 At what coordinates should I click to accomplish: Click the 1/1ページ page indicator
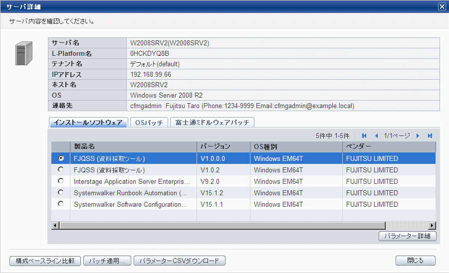point(397,136)
